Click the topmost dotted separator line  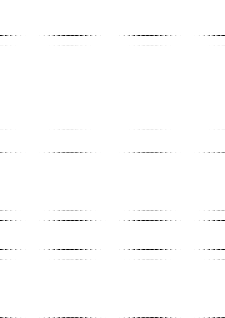(x=112, y=35)
